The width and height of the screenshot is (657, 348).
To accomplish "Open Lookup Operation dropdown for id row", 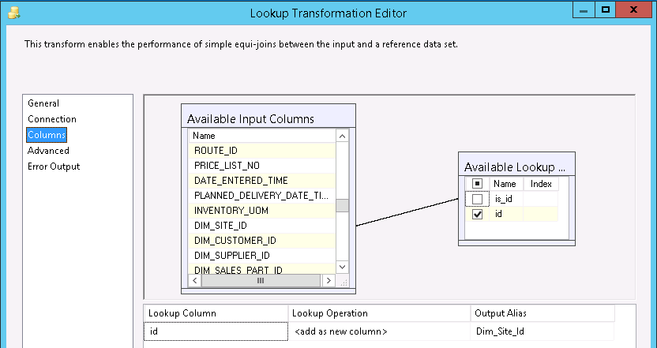I will [x=379, y=332].
